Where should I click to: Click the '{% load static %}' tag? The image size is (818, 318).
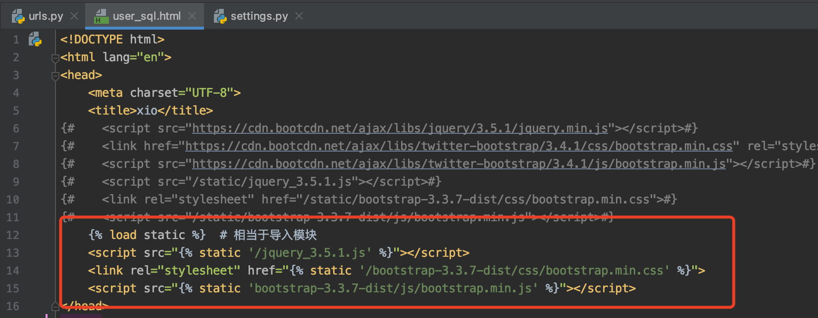coord(147,235)
